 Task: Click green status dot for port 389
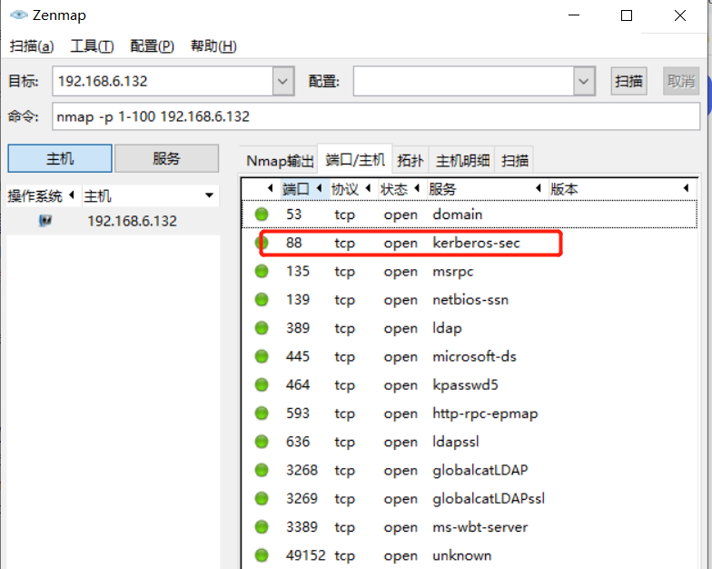click(x=262, y=328)
